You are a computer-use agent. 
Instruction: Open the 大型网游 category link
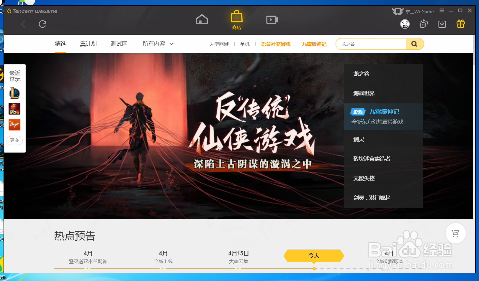click(219, 44)
